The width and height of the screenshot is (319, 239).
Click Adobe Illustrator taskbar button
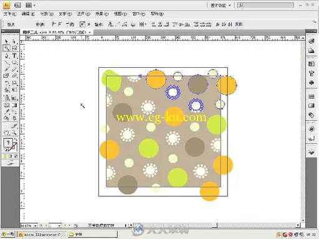click(x=41, y=235)
